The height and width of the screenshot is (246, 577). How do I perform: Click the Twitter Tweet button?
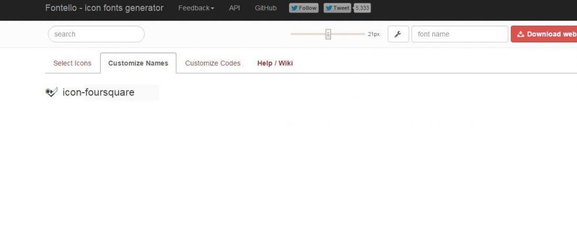[337, 8]
